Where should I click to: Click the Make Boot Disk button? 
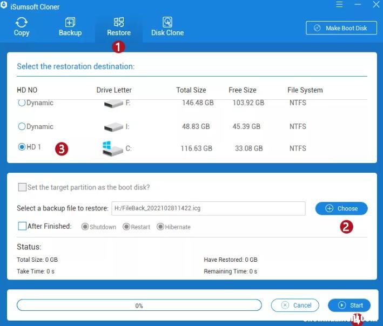(341, 28)
